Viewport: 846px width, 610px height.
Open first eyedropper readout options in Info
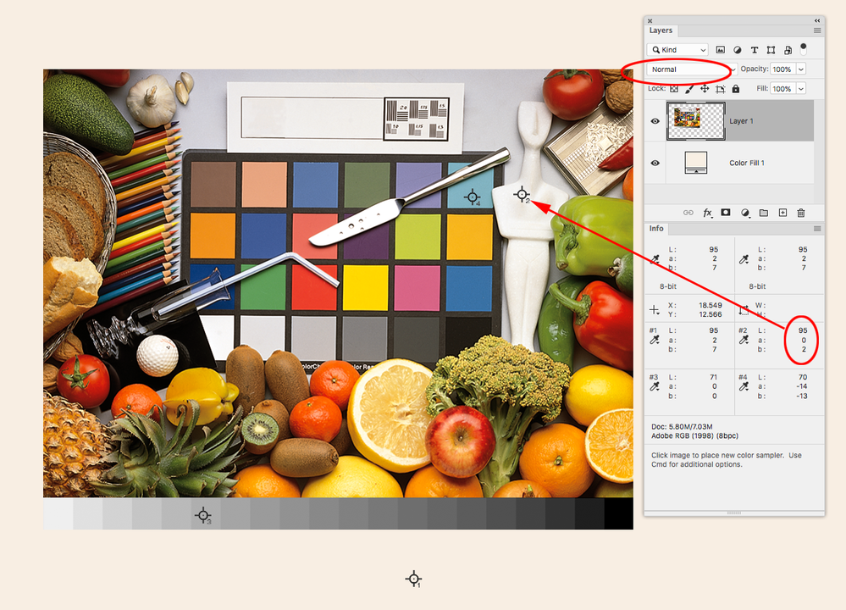click(x=655, y=259)
